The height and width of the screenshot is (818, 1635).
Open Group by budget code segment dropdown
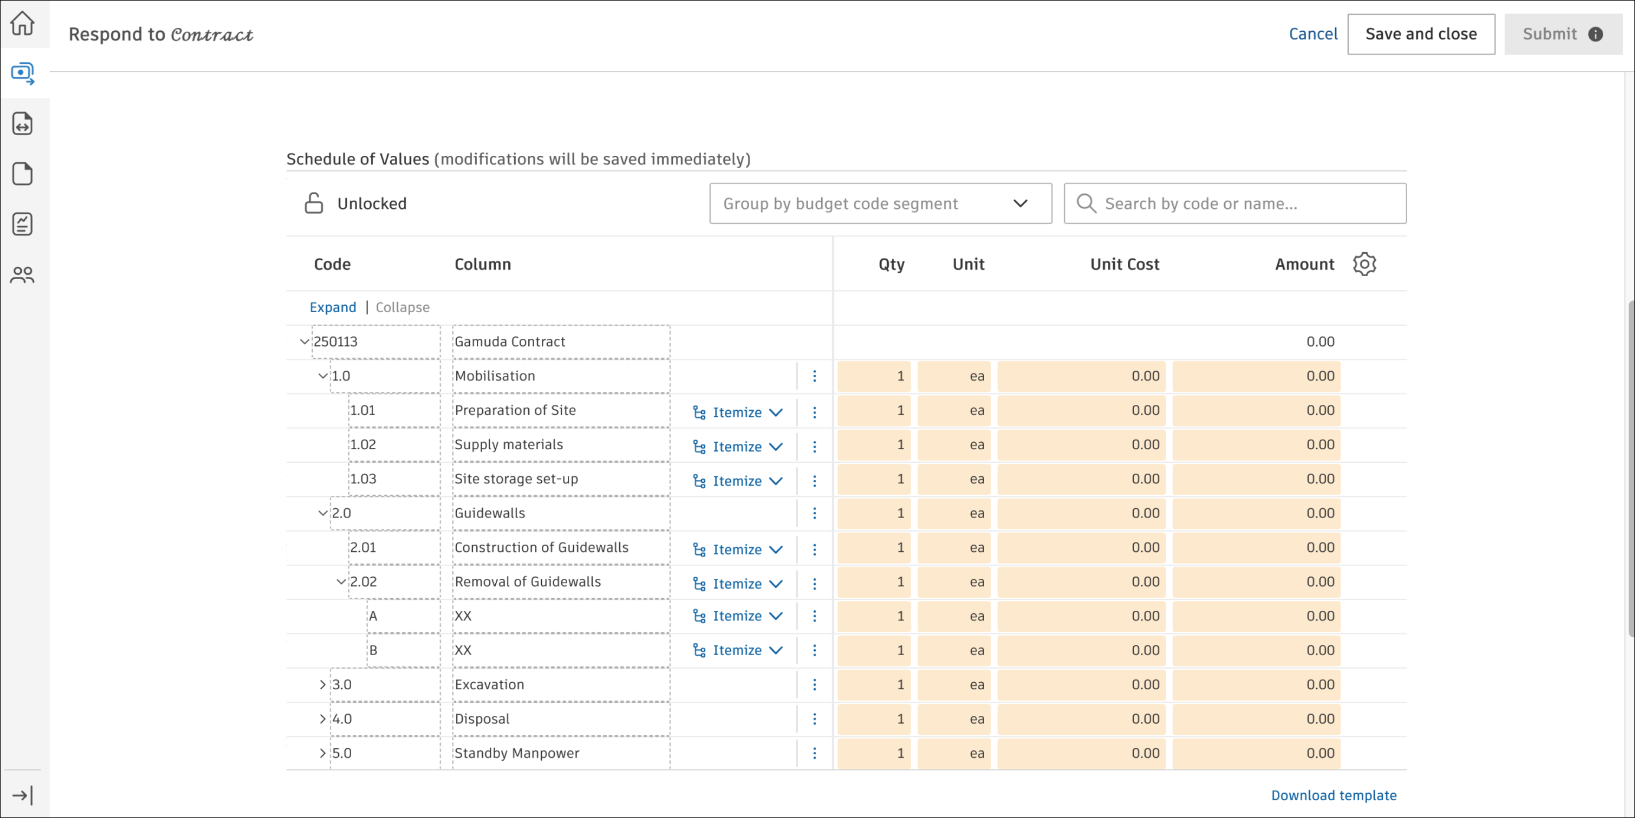click(x=880, y=204)
